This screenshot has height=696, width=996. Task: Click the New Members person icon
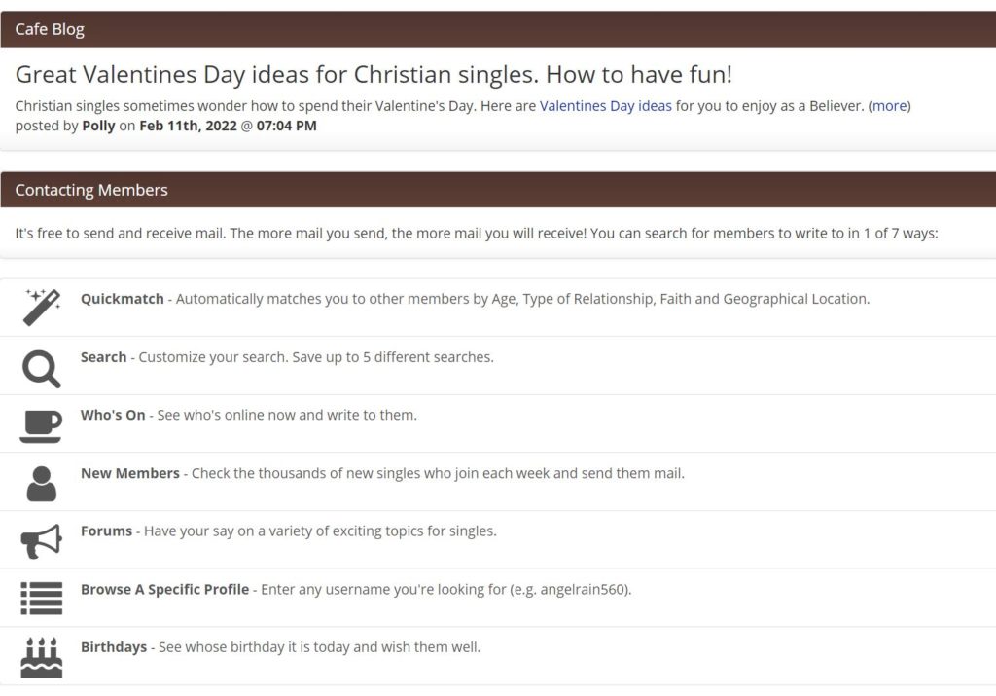tap(42, 485)
